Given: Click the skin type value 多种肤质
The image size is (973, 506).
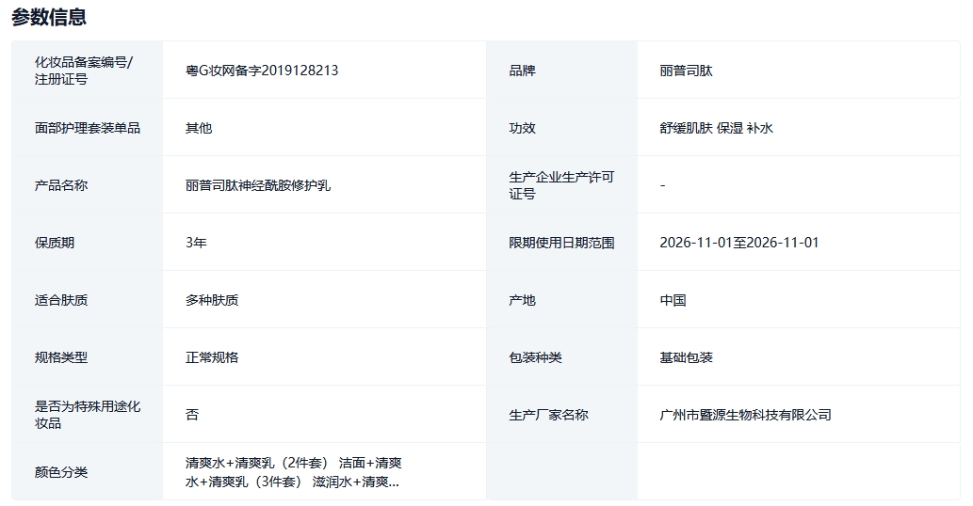Looking at the screenshot, I should [x=212, y=300].
